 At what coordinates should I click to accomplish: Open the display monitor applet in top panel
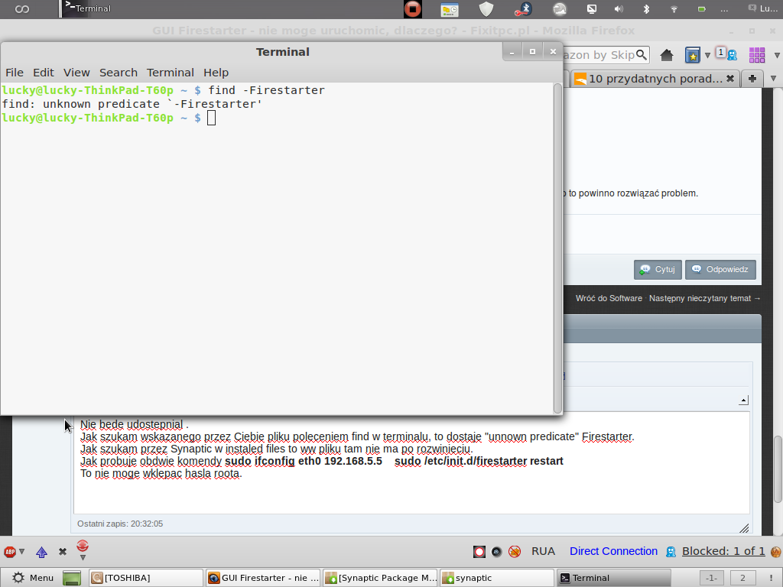[592, 9]
